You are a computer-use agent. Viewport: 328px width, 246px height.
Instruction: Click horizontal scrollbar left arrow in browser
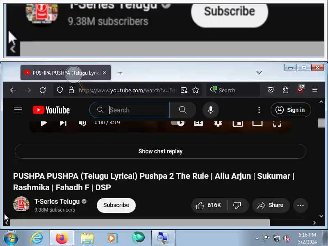pyautogui.click(x=7, y=223)
